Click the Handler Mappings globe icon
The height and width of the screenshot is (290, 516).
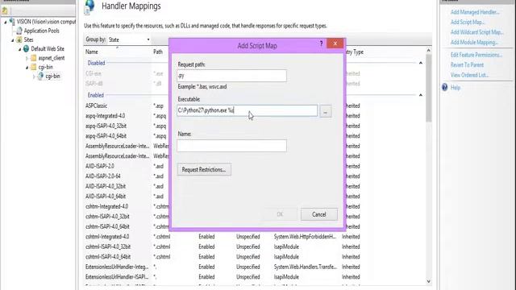[x=89, y=6]
